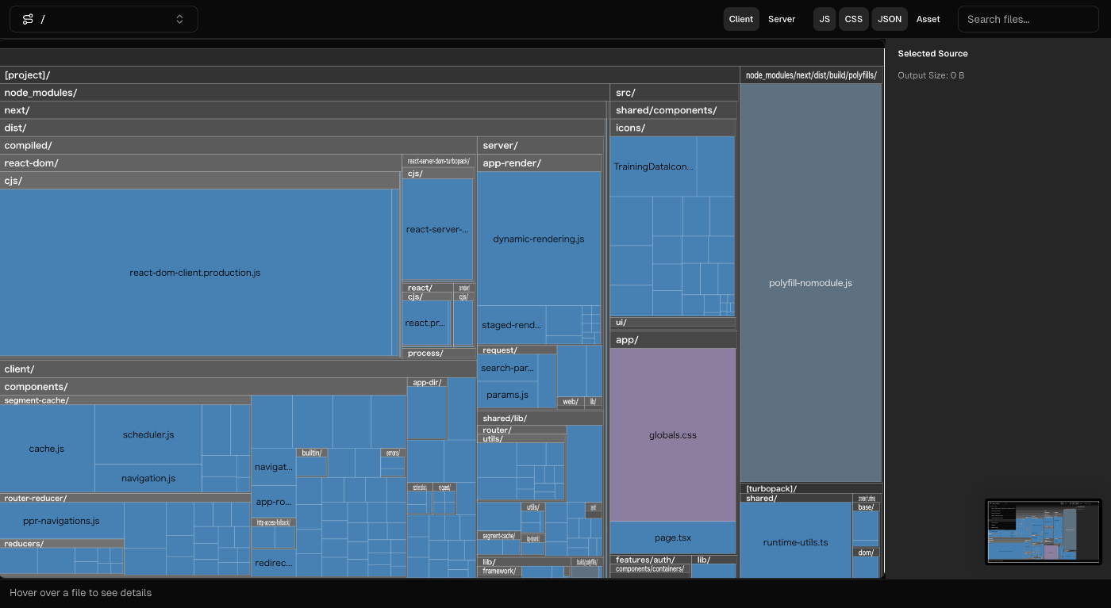This screenshot has width=1111, height=608.
Task: Click the react-dom-client.production.js block
Action: click(195, 273)
